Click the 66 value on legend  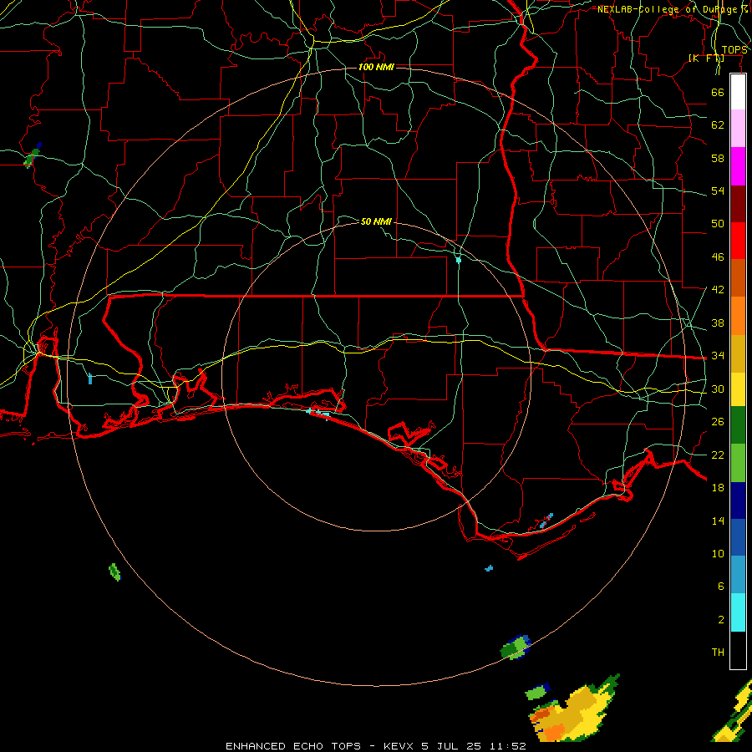click(x=718, y=92)
